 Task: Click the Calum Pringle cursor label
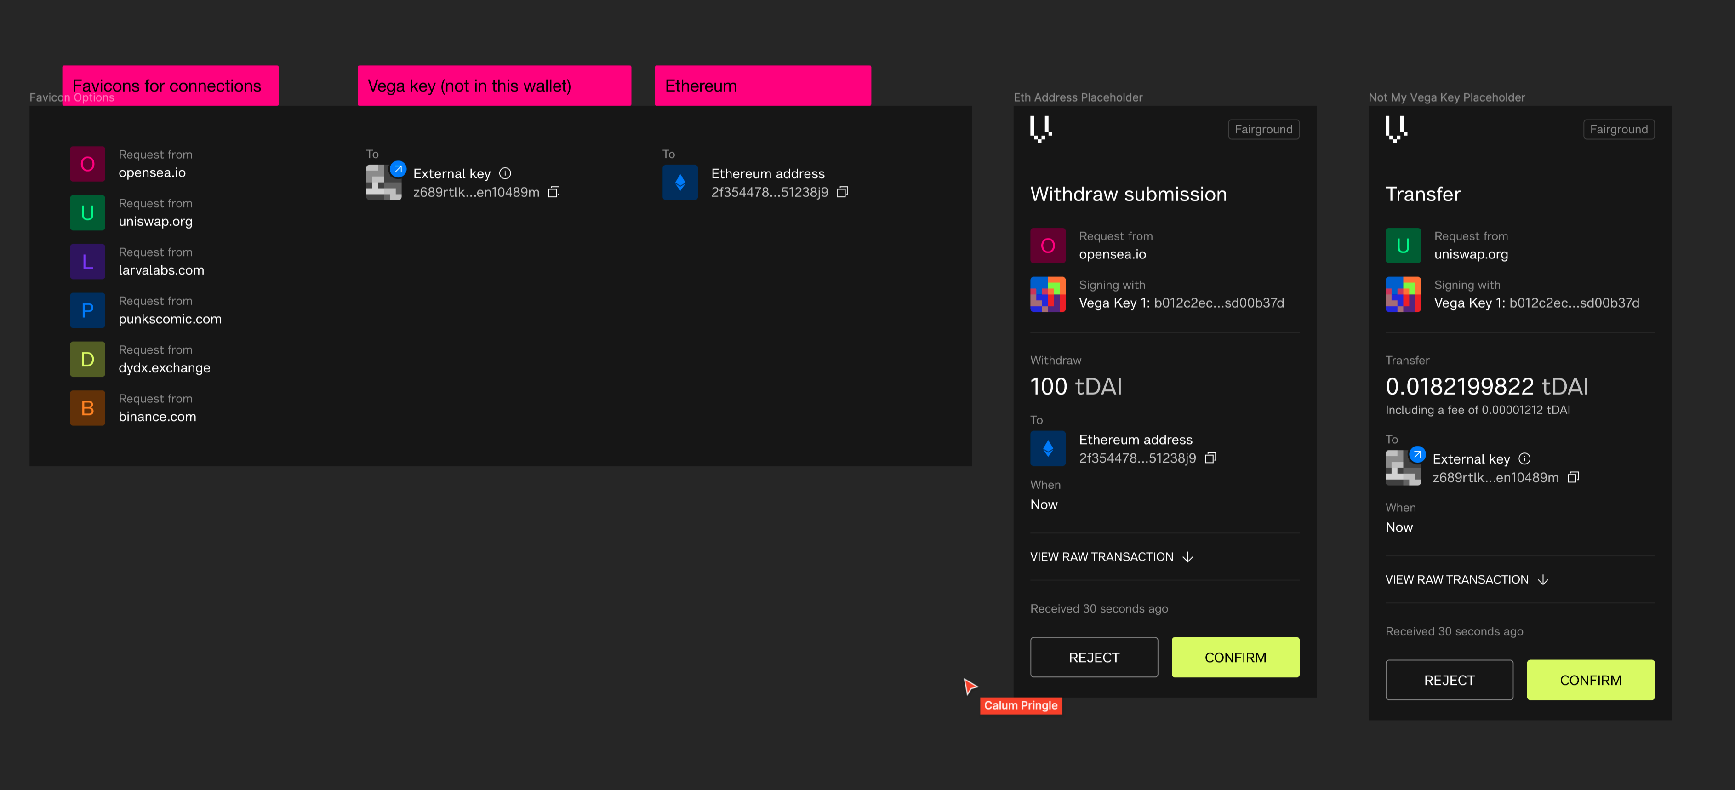(x=1021, y=705)
